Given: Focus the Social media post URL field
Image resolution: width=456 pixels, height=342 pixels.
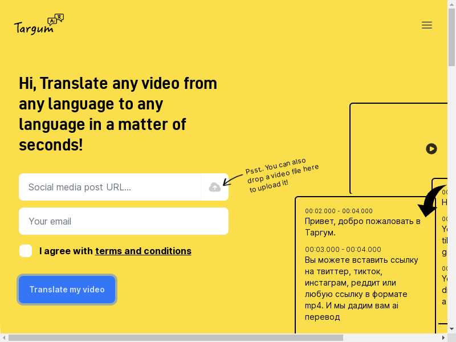Looking at the screenshot, I should (110, 187).
